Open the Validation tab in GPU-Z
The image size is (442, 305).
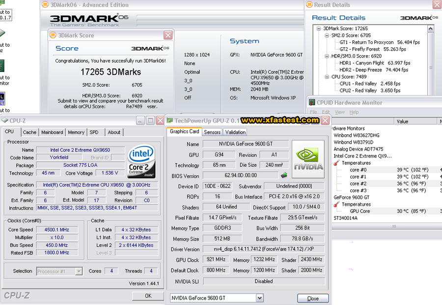pyautogui.click(x=235, y=132)
